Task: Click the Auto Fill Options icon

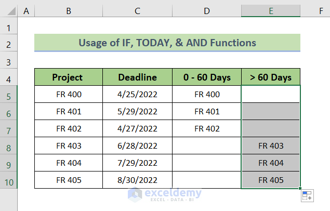Action: pos(307,196)
